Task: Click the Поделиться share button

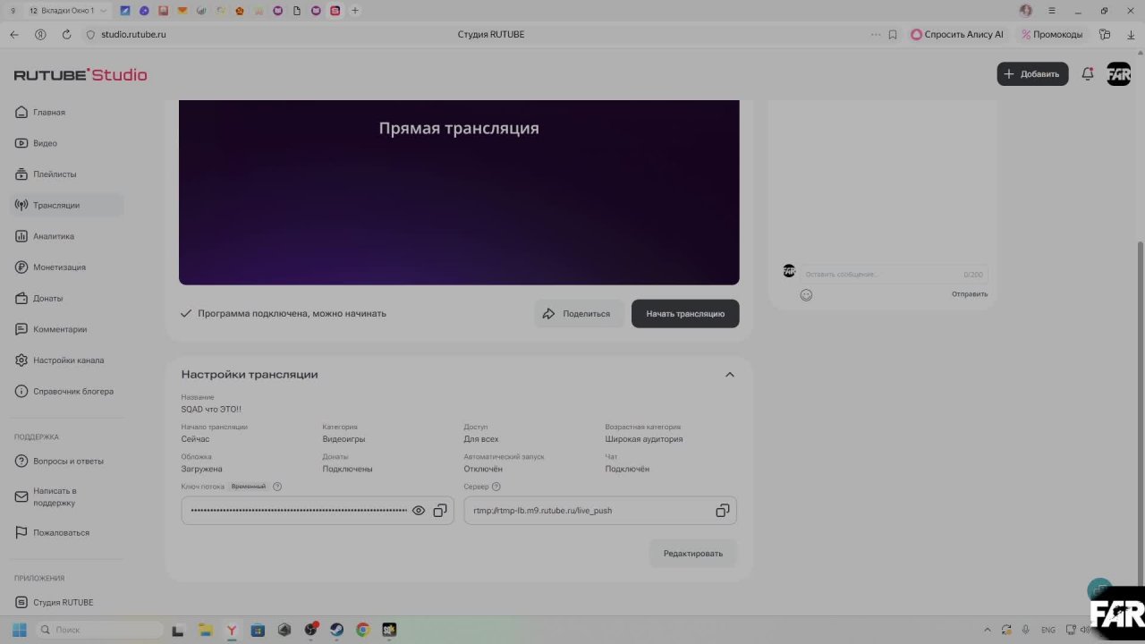Action: tap(579, 314)
